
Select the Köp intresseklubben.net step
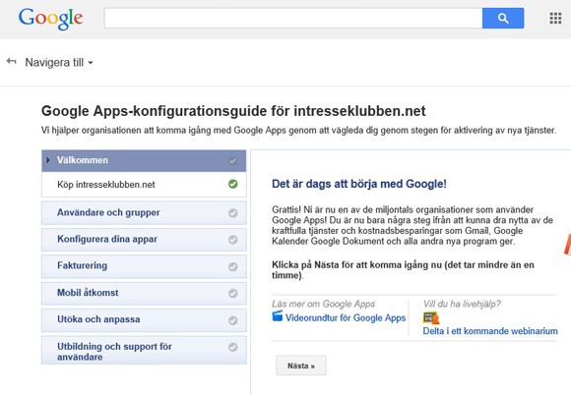point(144,185)
